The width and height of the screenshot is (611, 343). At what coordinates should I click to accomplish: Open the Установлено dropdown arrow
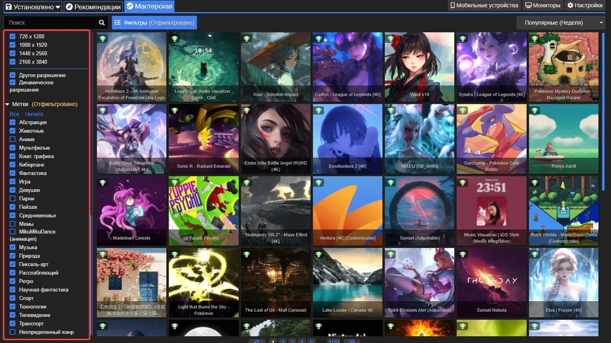(57, 7)
